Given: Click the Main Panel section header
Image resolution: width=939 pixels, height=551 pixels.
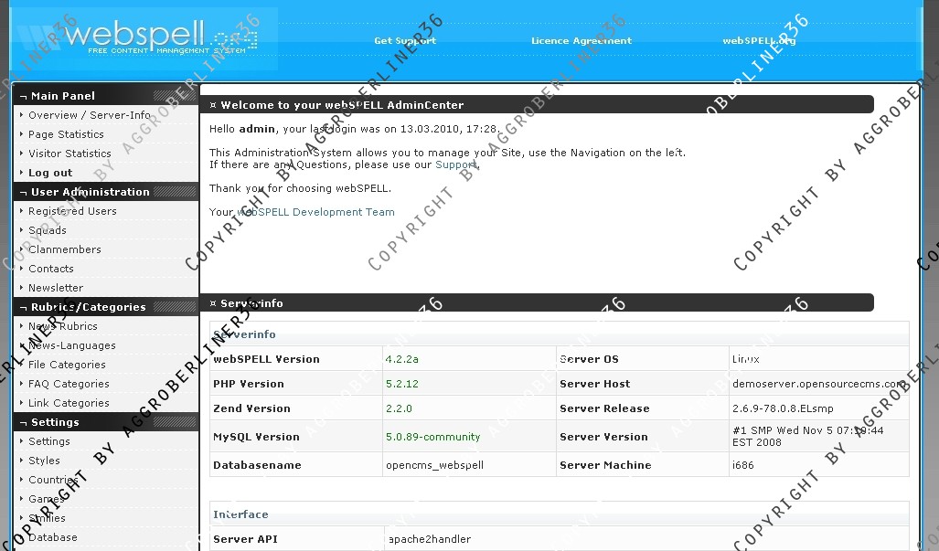Looking at the screenshot, I should coord(106,96).
